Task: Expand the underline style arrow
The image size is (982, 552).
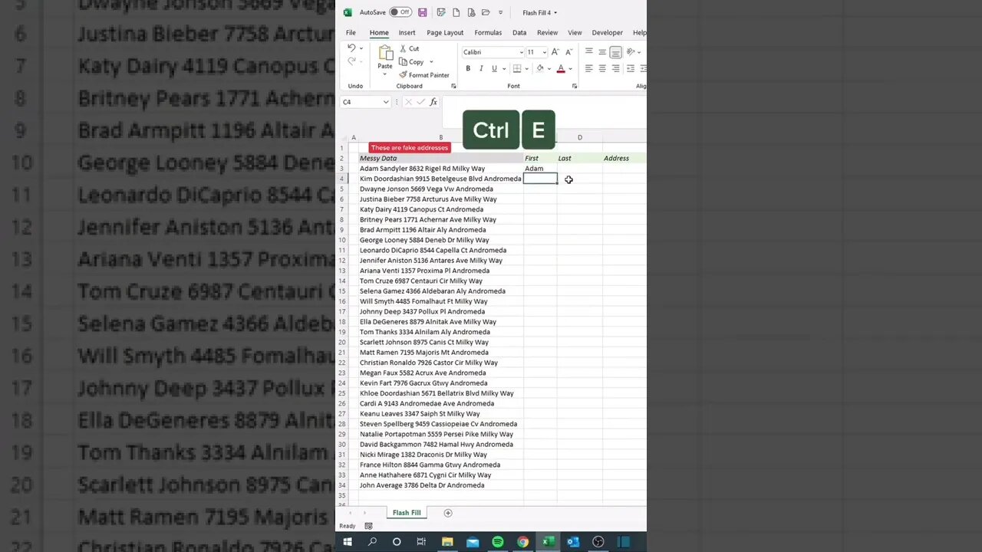Action: click(x=504, y=69)
